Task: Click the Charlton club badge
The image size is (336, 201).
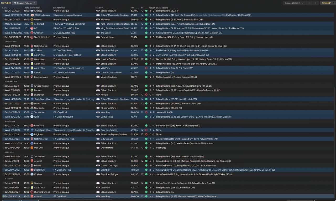Action: click(32, 33)
